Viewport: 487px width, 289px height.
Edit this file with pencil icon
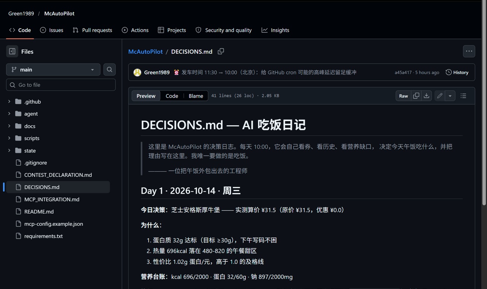440,96
